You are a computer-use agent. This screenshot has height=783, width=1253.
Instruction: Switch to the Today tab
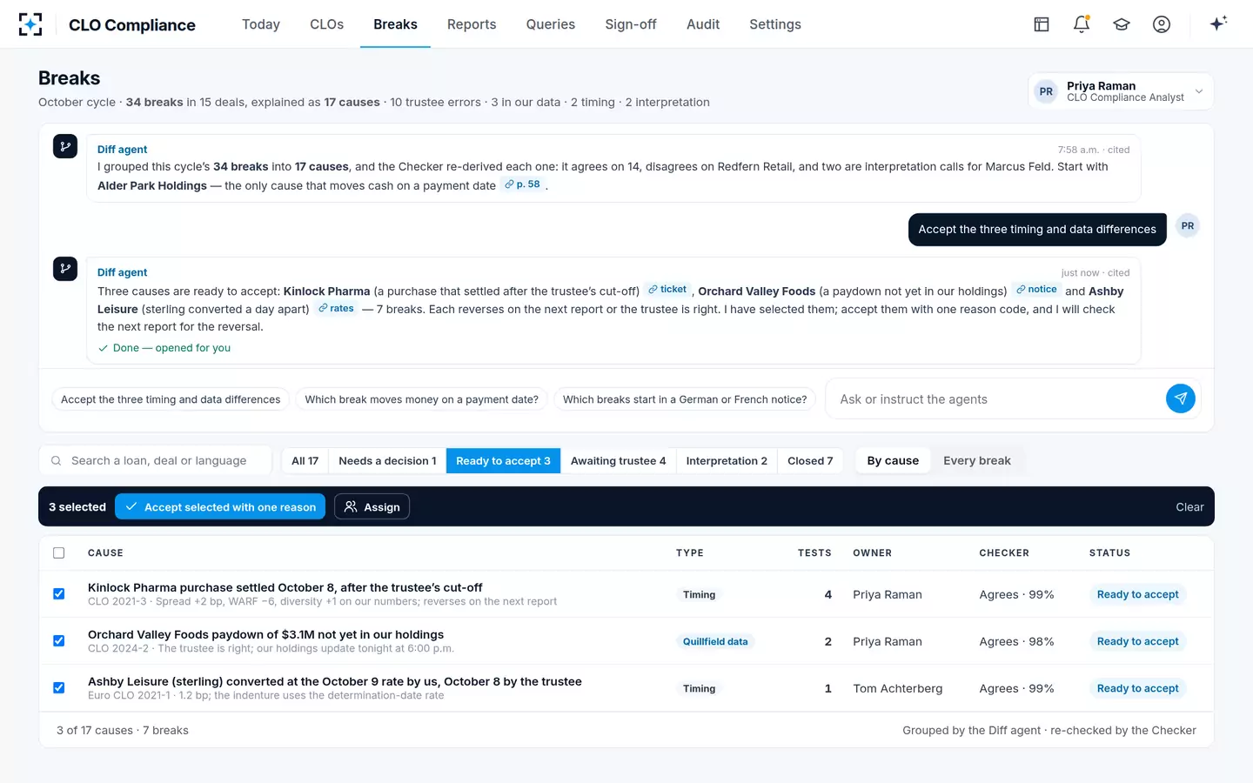click(x=261, y=24)
